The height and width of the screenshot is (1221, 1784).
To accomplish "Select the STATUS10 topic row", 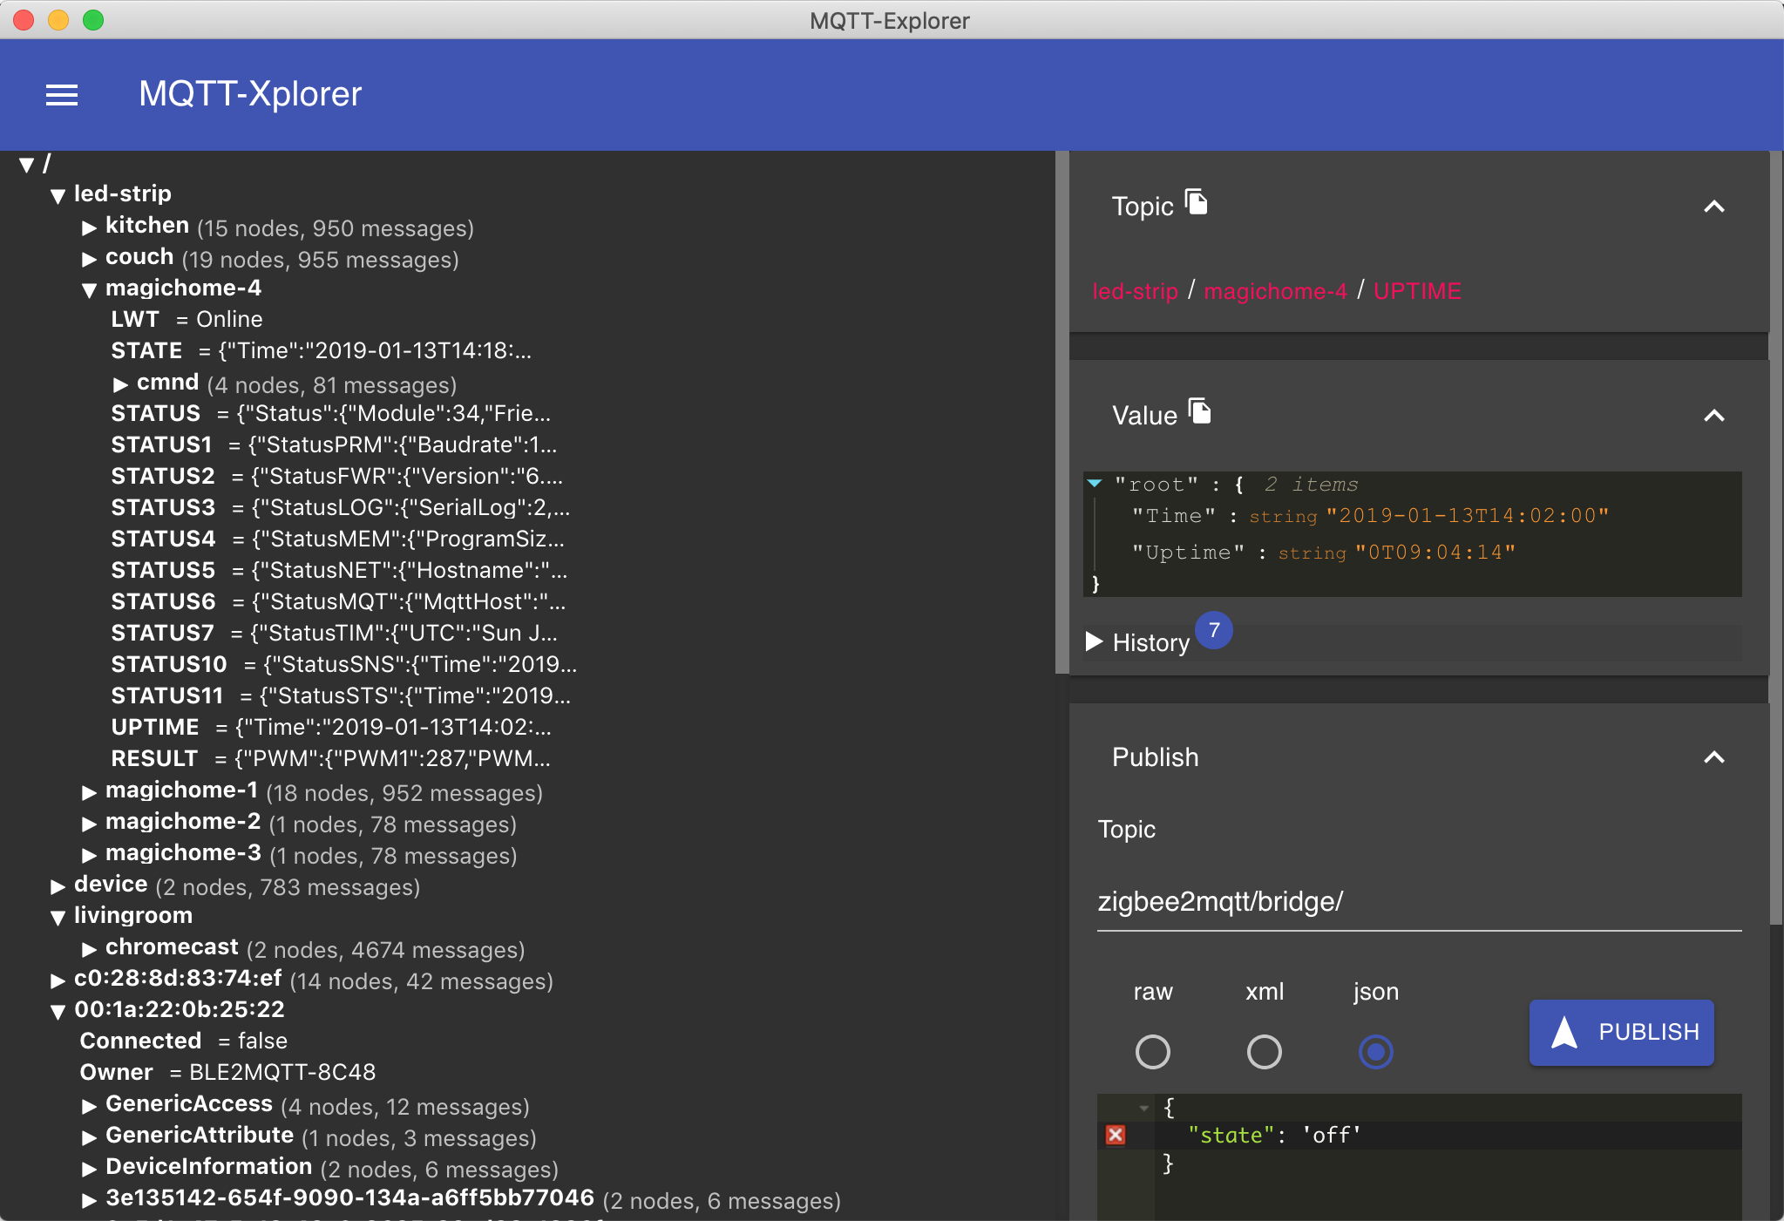I will coord(344,664).
